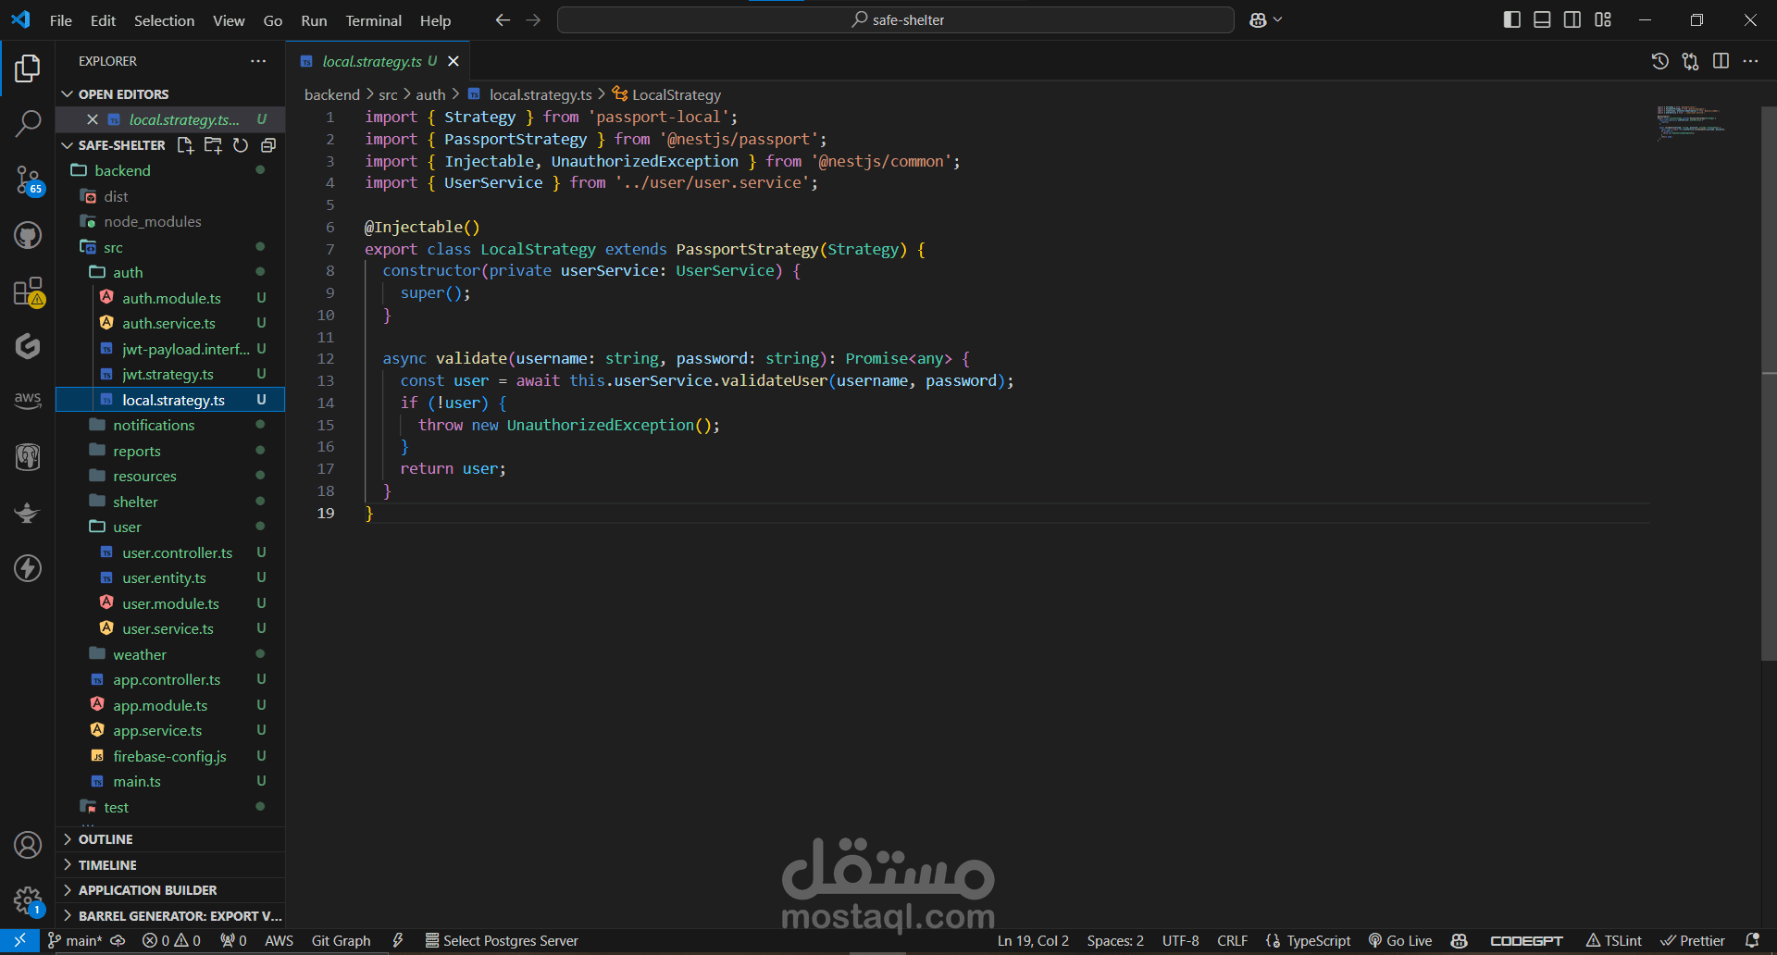
Task: Collapse the auth folder
Action: 170,273
